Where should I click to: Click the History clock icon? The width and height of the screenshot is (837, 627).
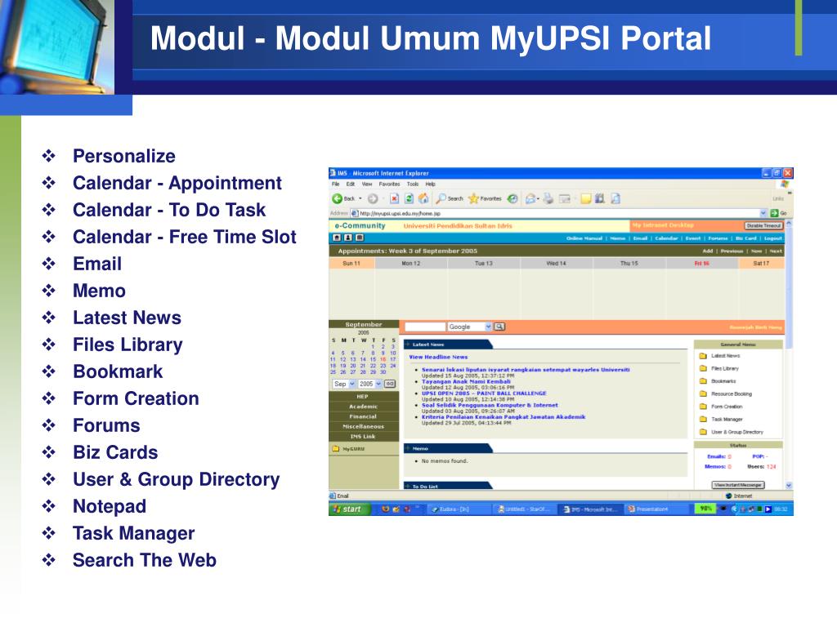(x=512, y=199)
